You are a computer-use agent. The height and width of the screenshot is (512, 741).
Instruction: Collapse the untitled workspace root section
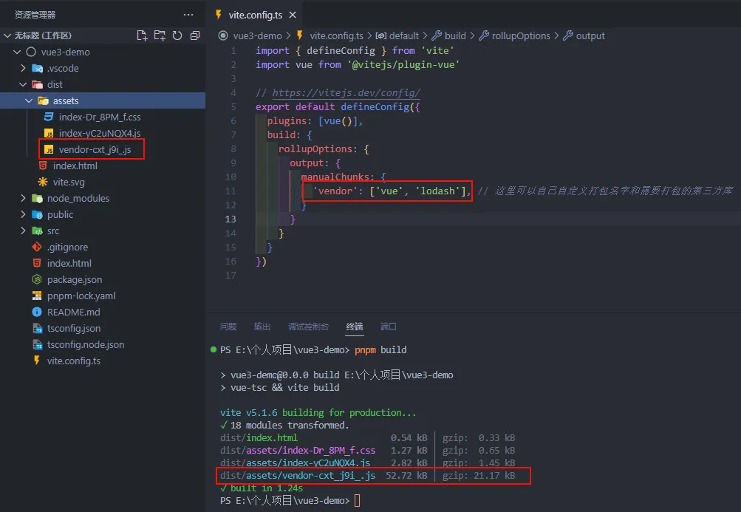7,35
